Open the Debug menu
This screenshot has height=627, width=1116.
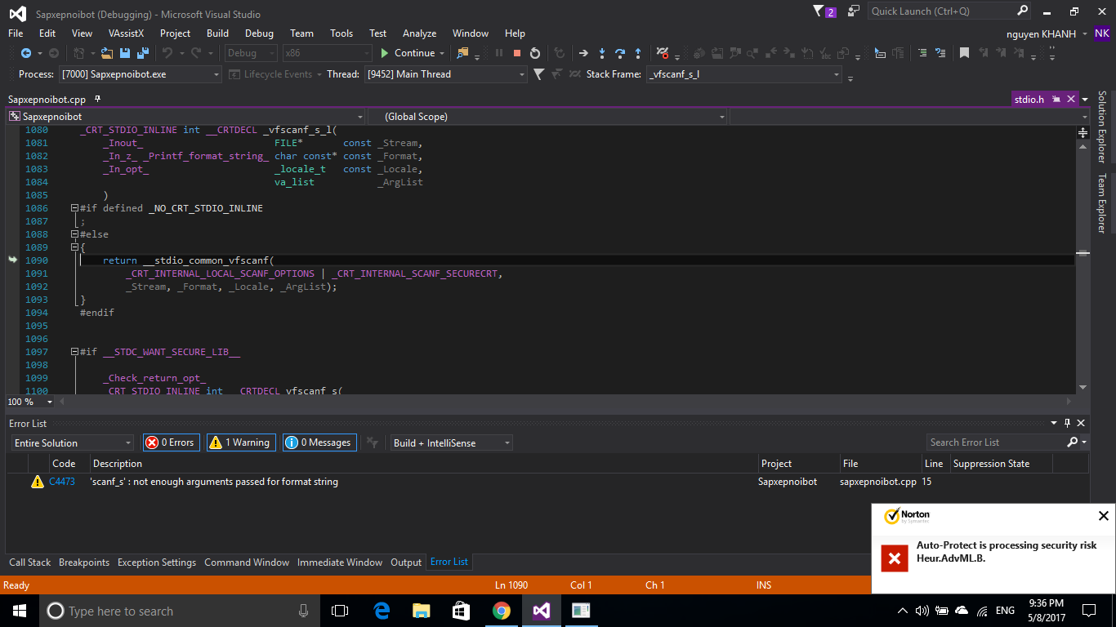259,33
